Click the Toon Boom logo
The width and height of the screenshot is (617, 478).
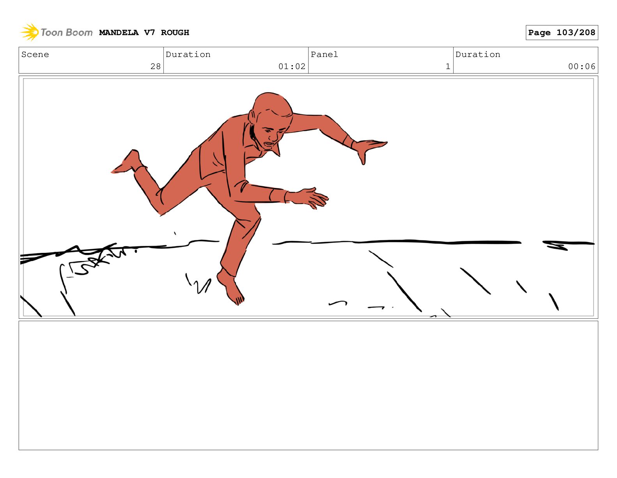[x=56, y=32]
